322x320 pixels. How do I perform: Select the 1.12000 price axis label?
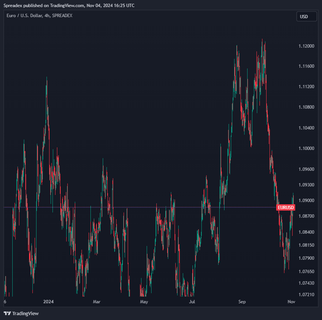(306, 46)
